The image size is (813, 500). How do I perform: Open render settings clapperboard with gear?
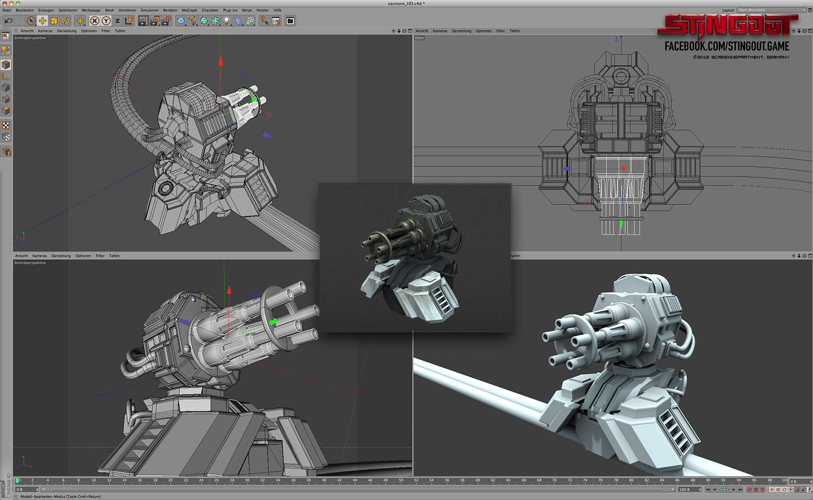[x=166, y=21]
